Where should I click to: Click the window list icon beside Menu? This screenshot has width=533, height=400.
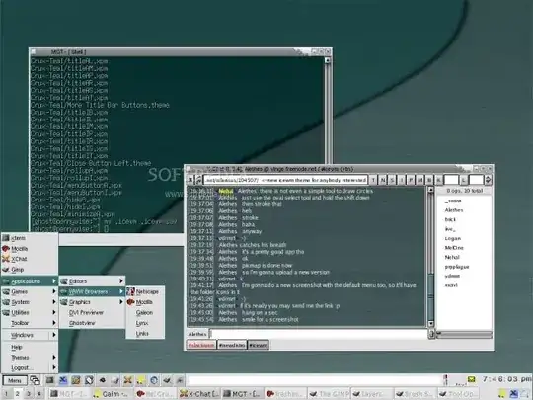pos(35,380)
